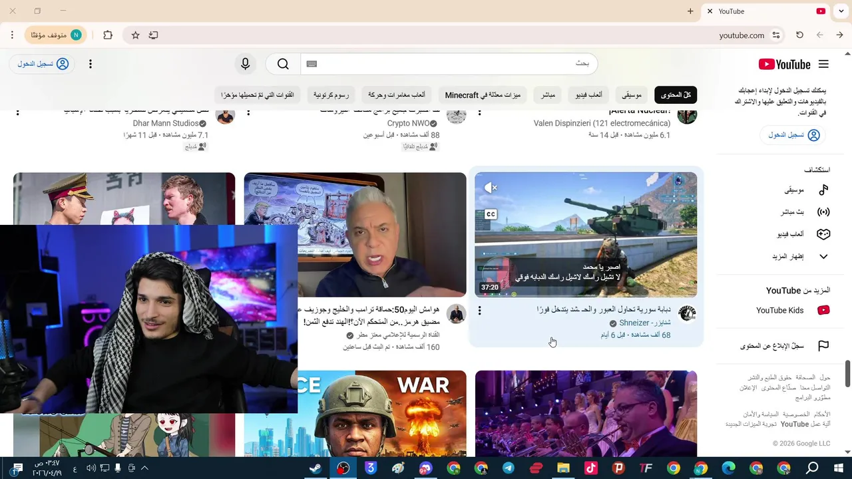The width and height of the screenshot is (852, 479).
Task: Open TikTok from the taskbar
Action: point(591,468)
